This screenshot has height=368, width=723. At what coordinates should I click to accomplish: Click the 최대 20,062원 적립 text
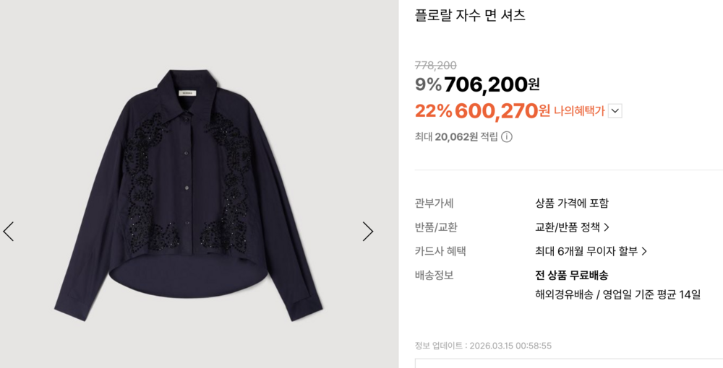(456, 137)
